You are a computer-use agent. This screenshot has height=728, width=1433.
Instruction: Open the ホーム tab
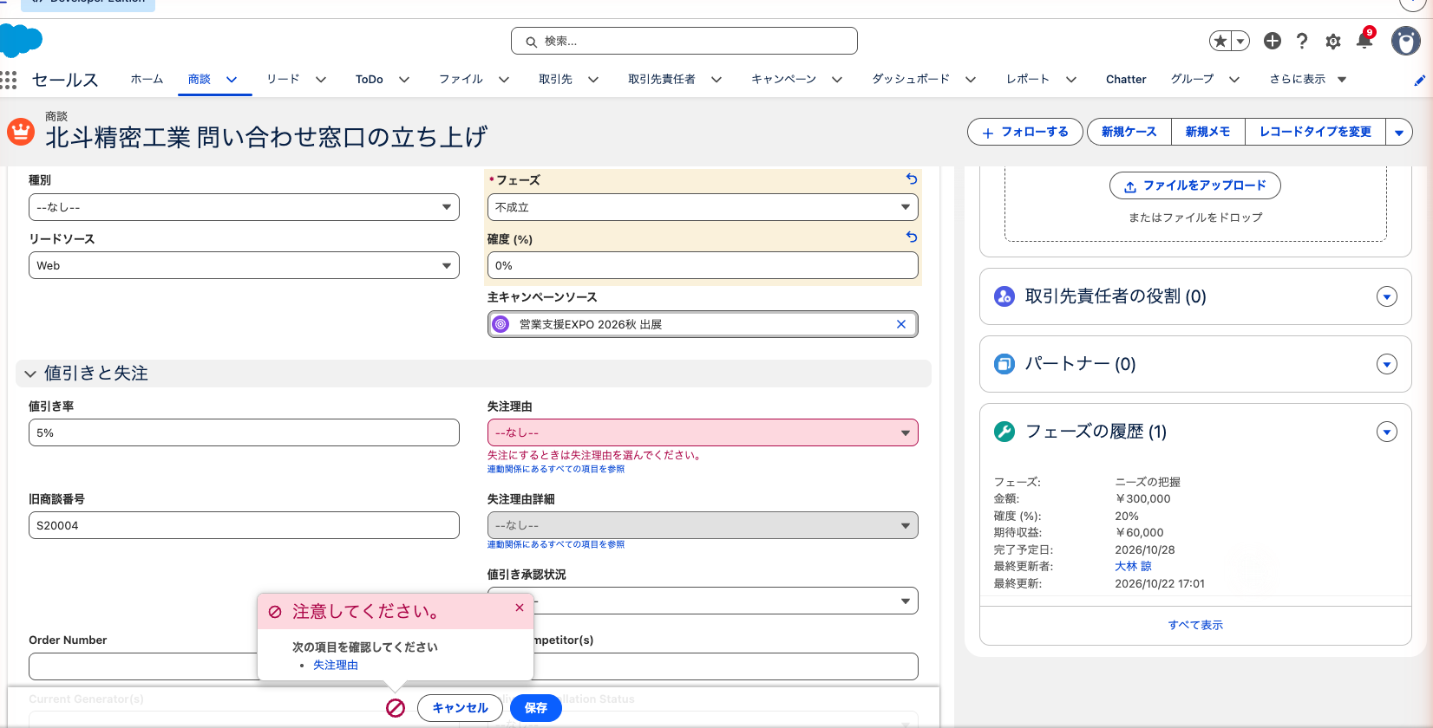click(x=147, y=79)
